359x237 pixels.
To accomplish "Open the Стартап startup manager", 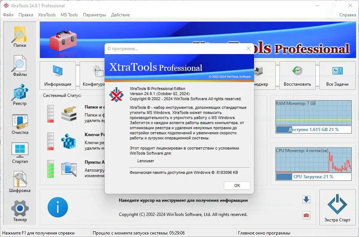I will (x=20, y=153).
